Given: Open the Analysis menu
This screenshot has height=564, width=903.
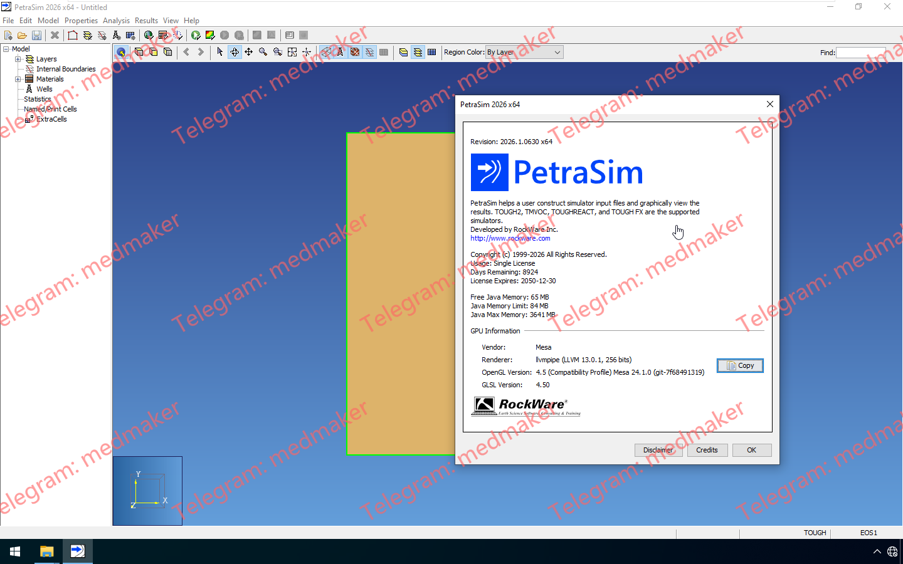Looking at the screenshot, I should tap(116, 21).
